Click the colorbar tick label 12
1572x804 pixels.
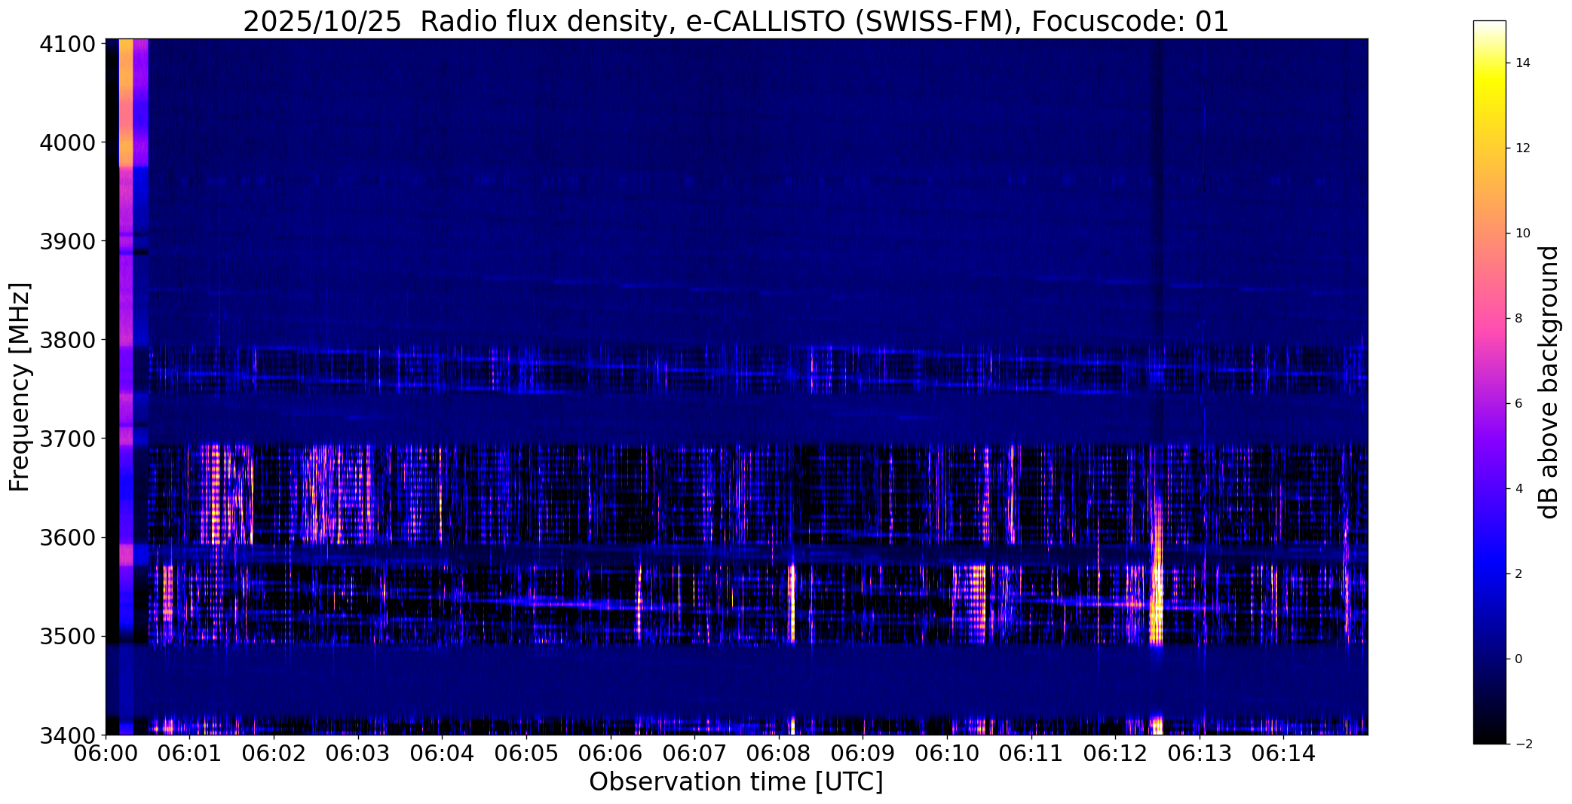point(1522,148)
